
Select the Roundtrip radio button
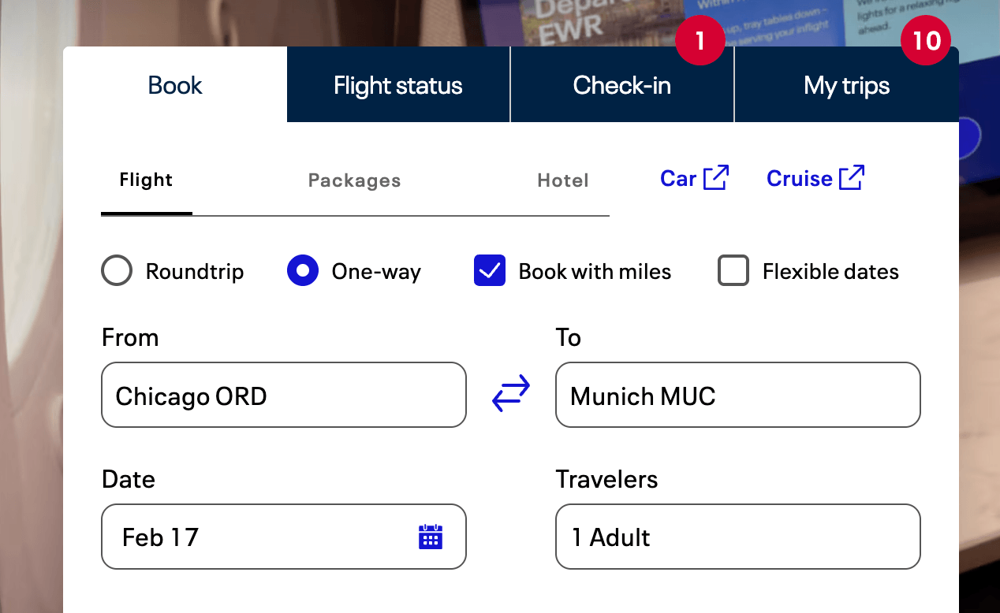pos(117,271)
